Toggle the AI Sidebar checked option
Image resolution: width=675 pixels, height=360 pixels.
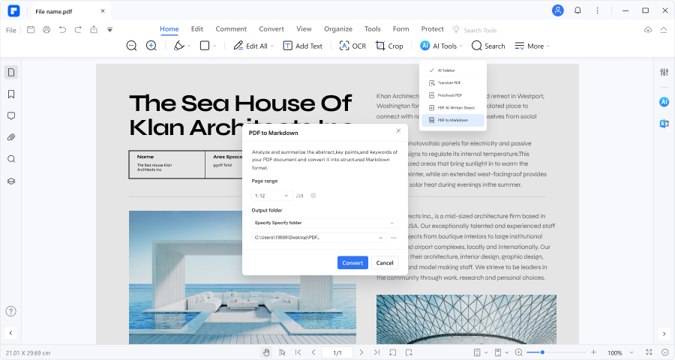[453, 70]
